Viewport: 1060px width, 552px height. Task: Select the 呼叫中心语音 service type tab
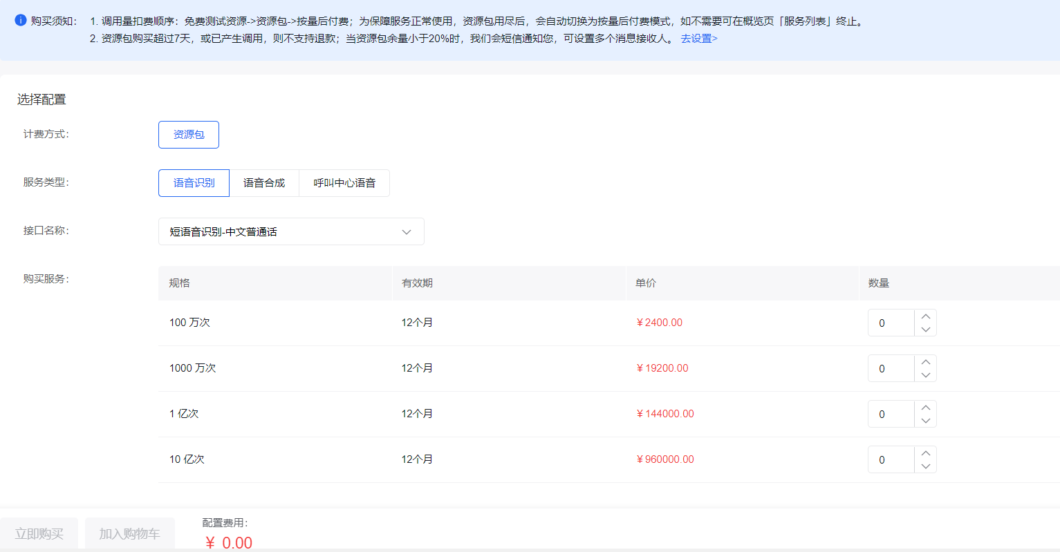point(344,183)
